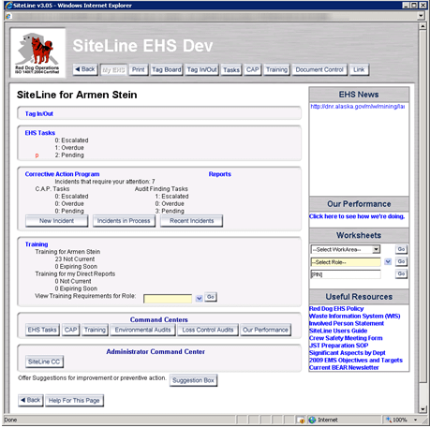The width and height of the screenshot is (430, 428).
Task: Open the Corrective Action Program link
Action: click(x=62, y=174)
